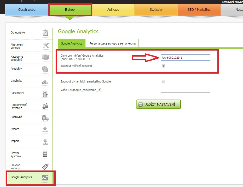
Task: Click the Slevové kupóny price tag icon
Action: tap(45, 167)
